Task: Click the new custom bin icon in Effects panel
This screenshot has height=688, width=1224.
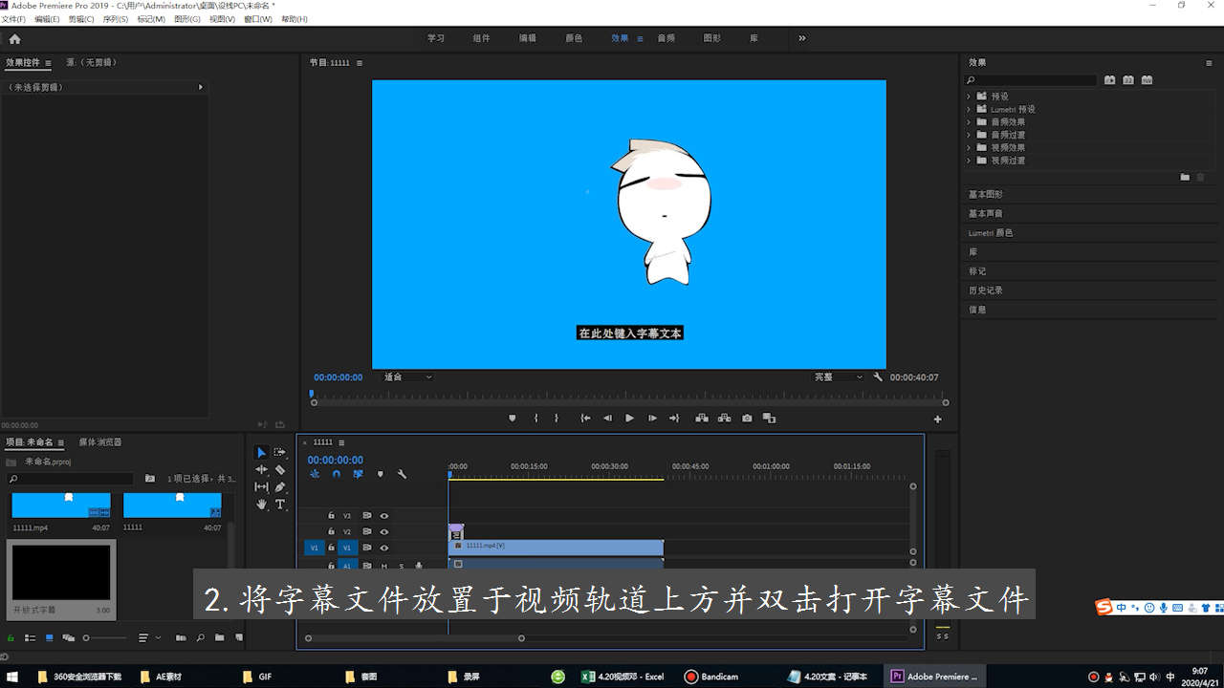Action: pos(1185,177)
